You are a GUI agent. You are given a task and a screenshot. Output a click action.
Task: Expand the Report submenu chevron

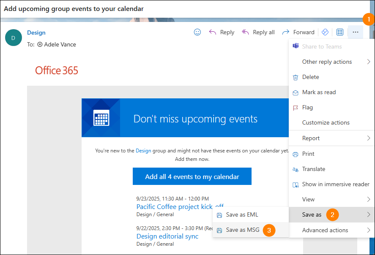pos(368,138)
